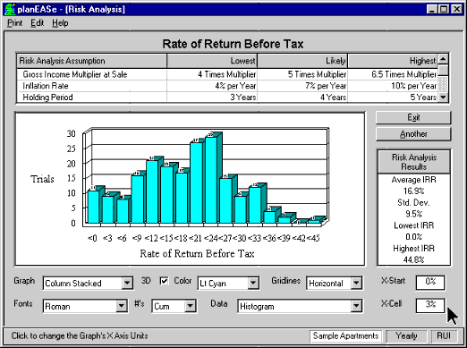Click the Risk Analysis Assumption column header
This screenshot has width=467, height=348.
coord(91,61)
